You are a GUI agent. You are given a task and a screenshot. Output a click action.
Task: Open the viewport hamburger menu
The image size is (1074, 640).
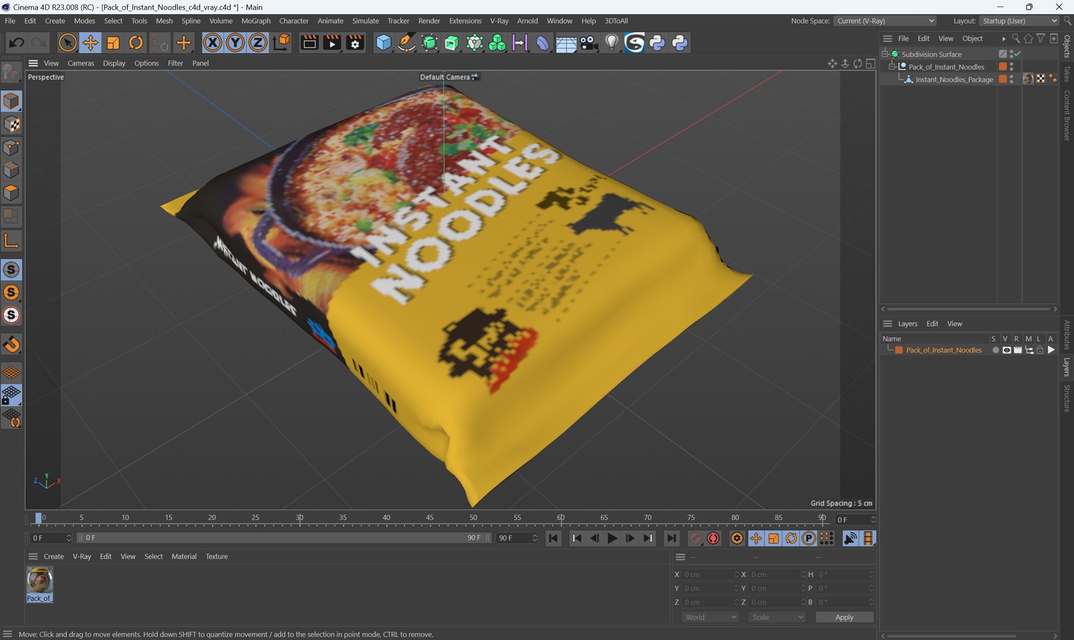point(33,63)
